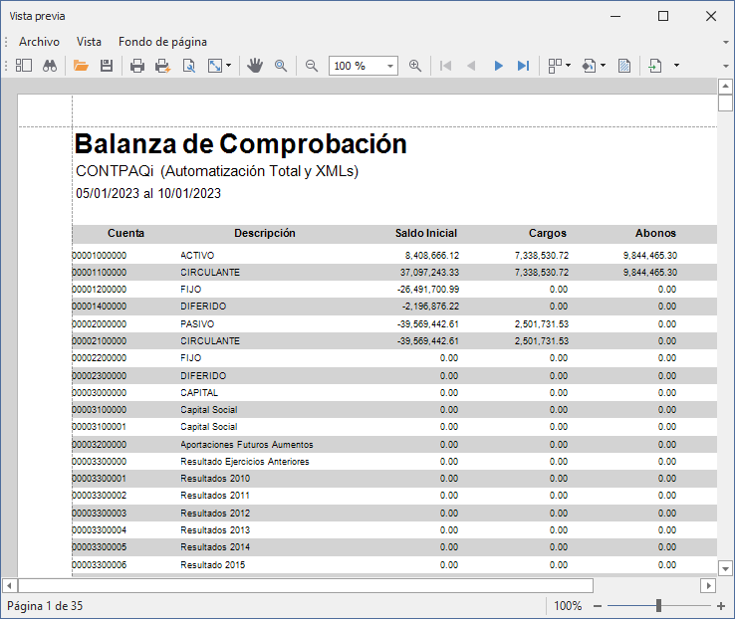Click the watermark icon

[x=624, y=66]
